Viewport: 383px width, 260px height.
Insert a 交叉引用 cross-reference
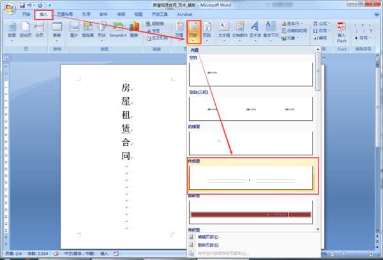click(157, 38)
